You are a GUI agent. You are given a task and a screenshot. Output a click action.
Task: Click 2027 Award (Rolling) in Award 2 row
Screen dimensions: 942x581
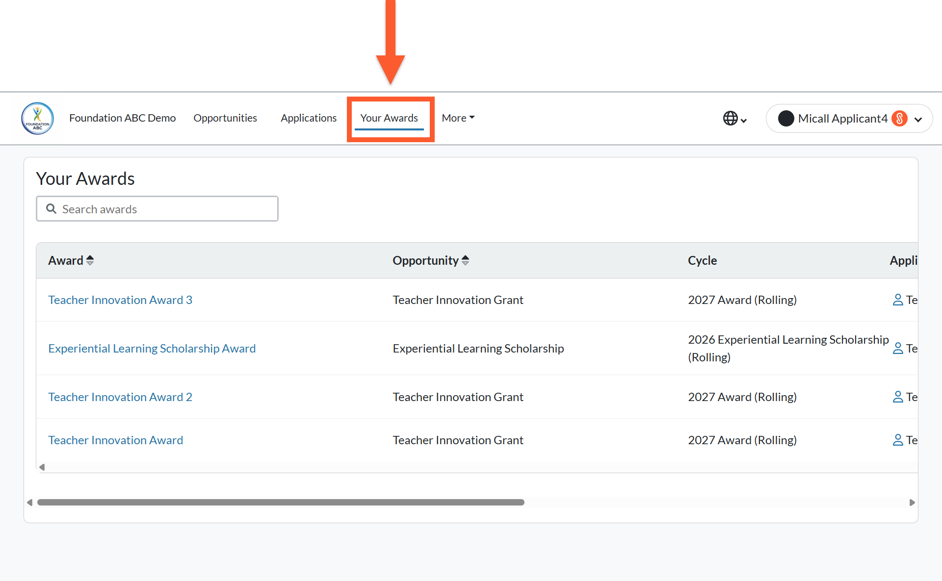tap(742, 397)
